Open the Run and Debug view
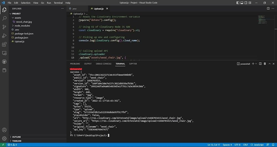 click(x=4, y=36)
